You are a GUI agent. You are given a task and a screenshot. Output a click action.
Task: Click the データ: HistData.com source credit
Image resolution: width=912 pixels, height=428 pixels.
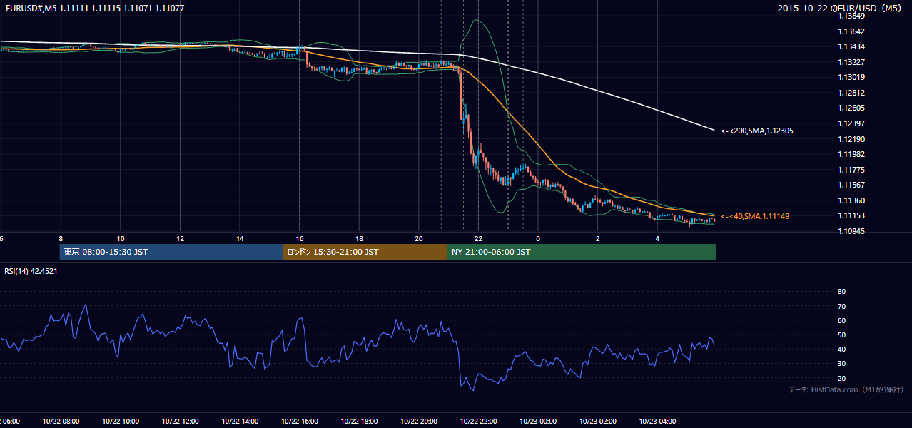pos(846,389)
